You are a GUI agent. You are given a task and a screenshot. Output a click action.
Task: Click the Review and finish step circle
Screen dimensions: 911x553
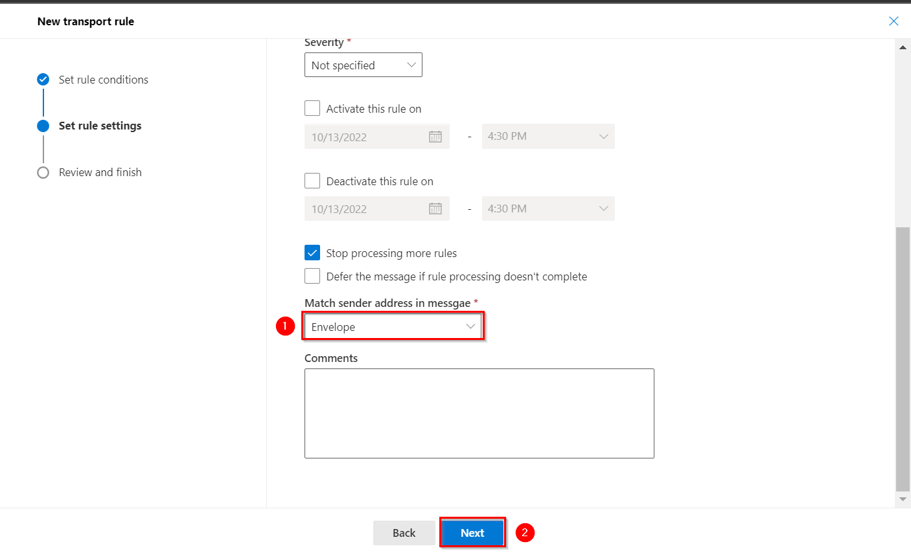click(x=43, y=172)
